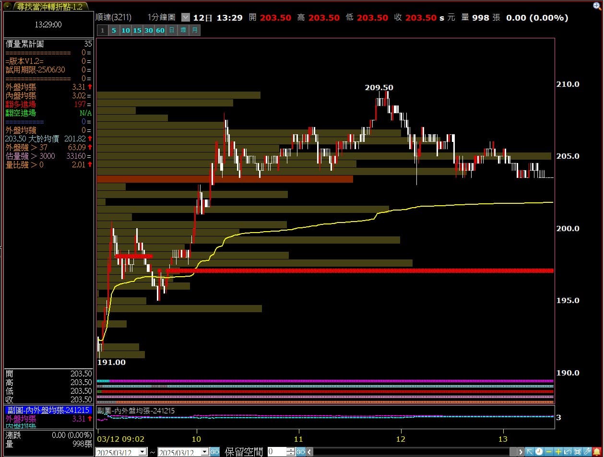Switch to the 5-minute timeframe
This screenshot has width=604, height=457.
tap(114, 30)
